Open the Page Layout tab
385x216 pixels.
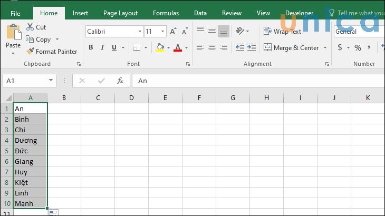120,13
